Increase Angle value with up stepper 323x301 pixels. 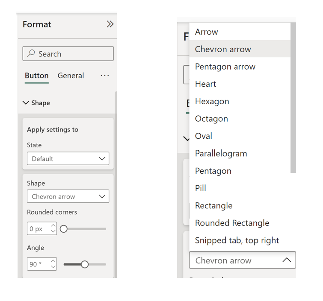point(53,261)
